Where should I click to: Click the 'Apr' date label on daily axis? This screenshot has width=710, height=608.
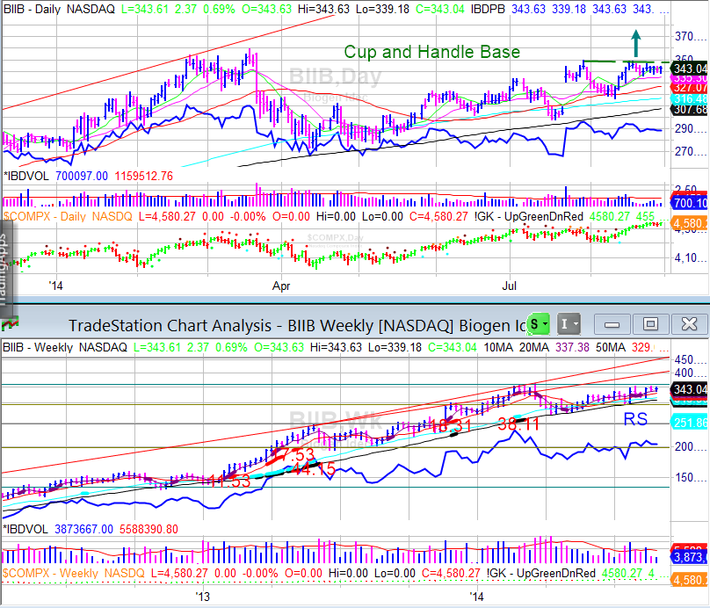pos(281,286)
